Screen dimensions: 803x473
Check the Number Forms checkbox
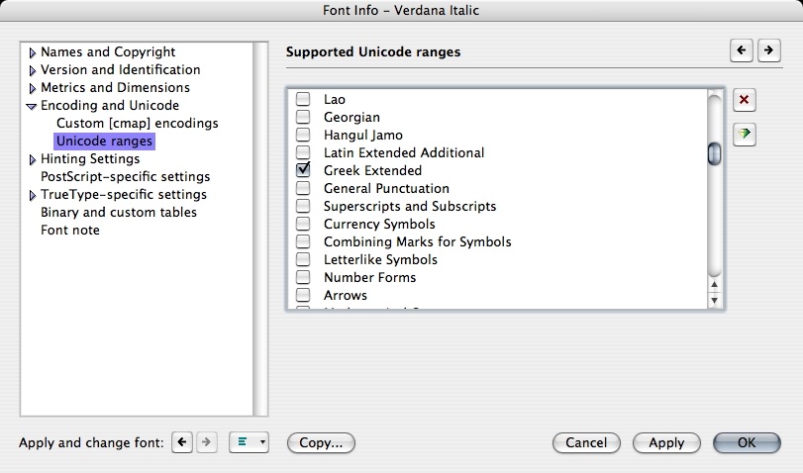tap(303, 277)
